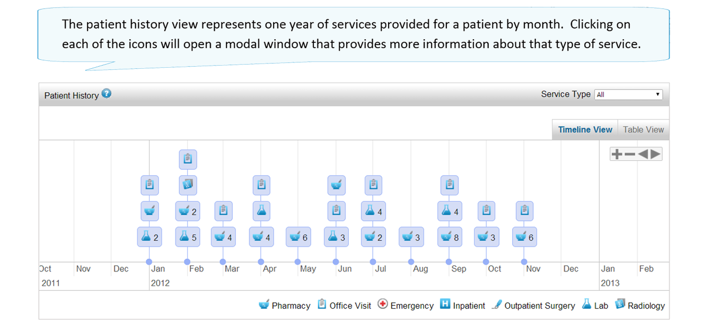This screenshot has height=334, width=703.
Task: Open January's Lab icon showing 2
Action: [146, 237]
